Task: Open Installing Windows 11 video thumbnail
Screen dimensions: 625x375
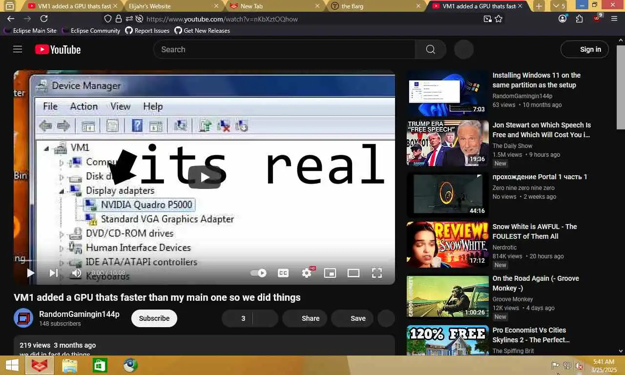Action: click(448, 93)
